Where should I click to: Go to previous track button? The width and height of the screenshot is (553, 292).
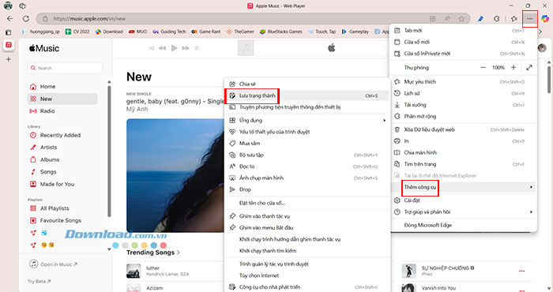click(162, 48)
